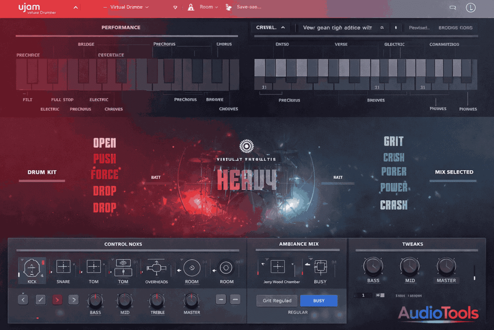Select the Drum Kit section
494x330 pixels.
click(41, 172)
